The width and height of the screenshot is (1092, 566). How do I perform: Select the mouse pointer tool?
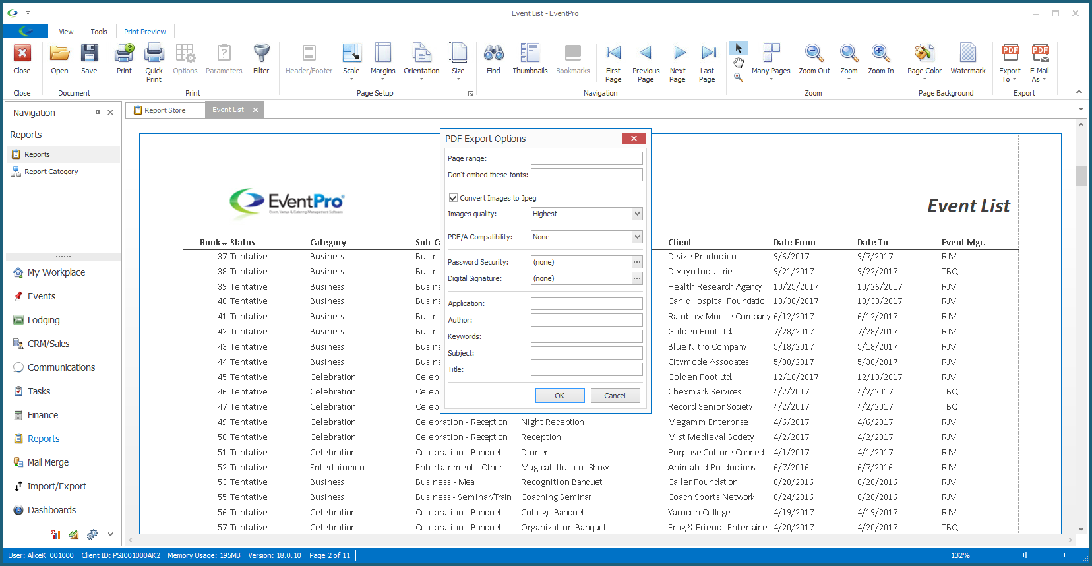pyautogui.click(x=739, y=49)
